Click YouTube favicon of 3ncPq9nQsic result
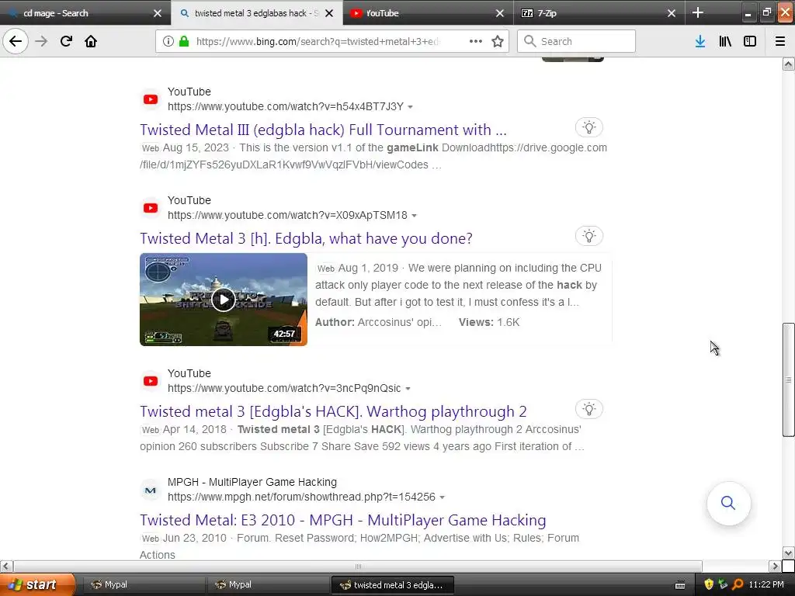Viewport: 795px width, 596px height. (151, 381)
